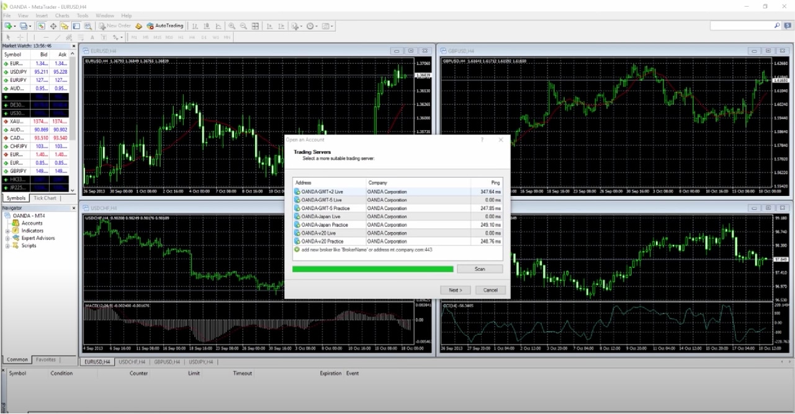Switch to the Tick Chart tab
Screen dimensions: 795x414
(45, 198)
